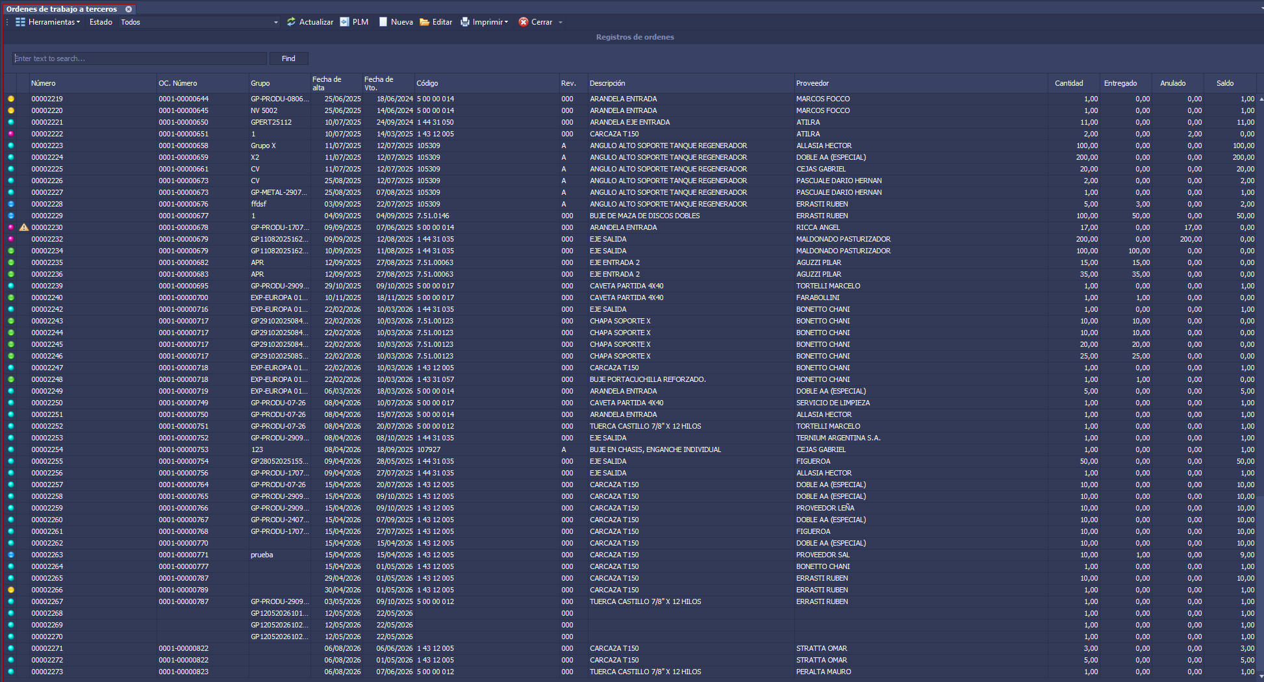
Task: Close the Ordenes de trabajo a terceros tab
Action: (x=129, y=9)
